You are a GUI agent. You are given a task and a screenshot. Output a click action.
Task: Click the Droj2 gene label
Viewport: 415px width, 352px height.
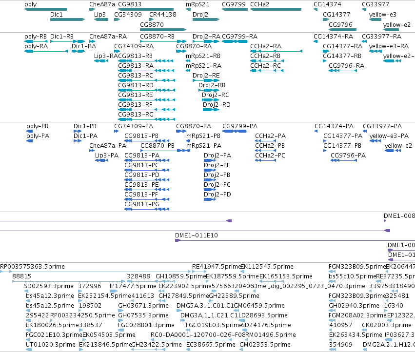tap(200, 14)
